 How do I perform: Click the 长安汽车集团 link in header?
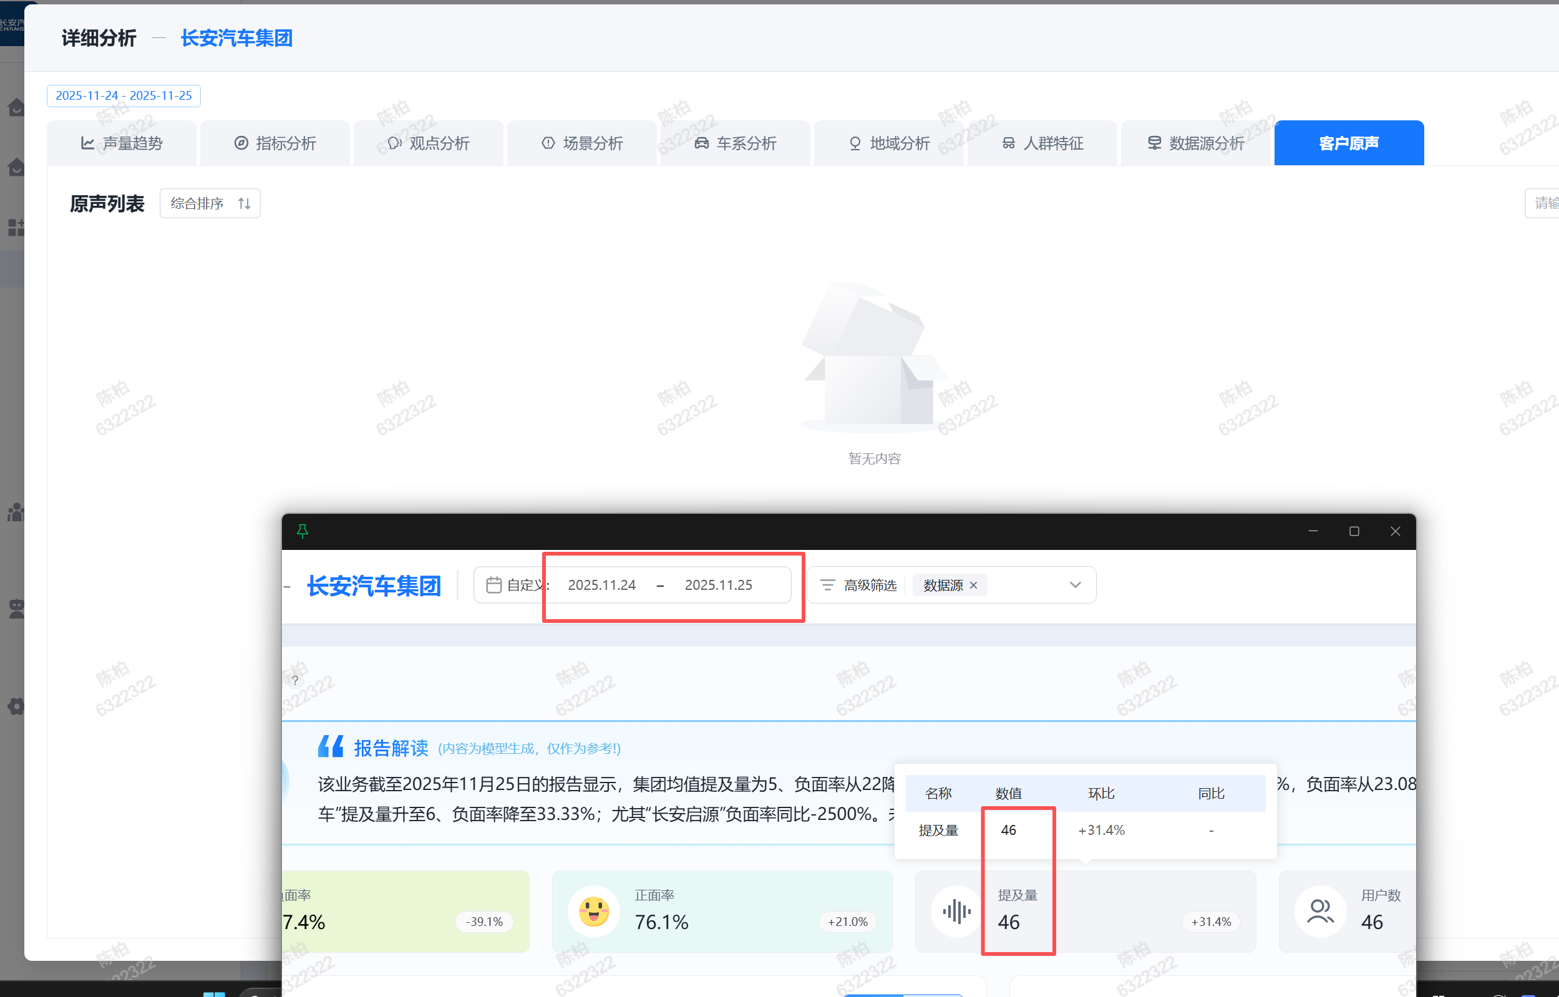pyautogui.click(x=236, y=38)
